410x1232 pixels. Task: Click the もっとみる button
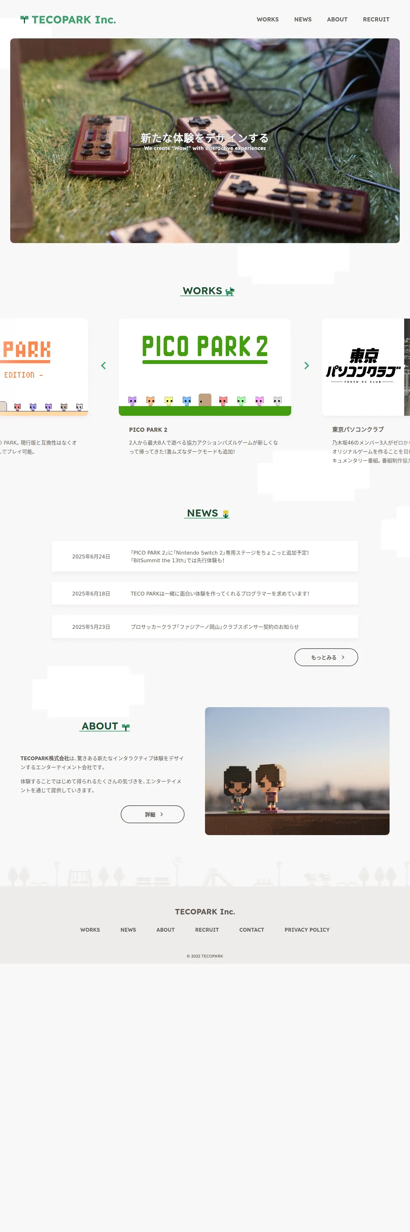[x=326, y=657]
